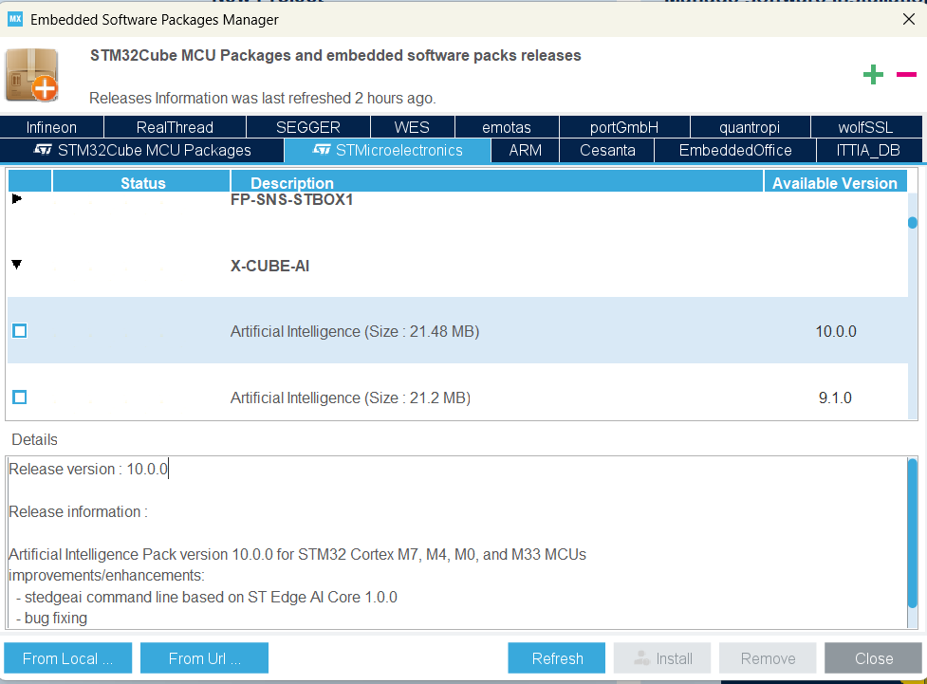Expand the FP-SNS-STBOX1 entry
Viewport: 927px width, 684px height.
[16, 199]
